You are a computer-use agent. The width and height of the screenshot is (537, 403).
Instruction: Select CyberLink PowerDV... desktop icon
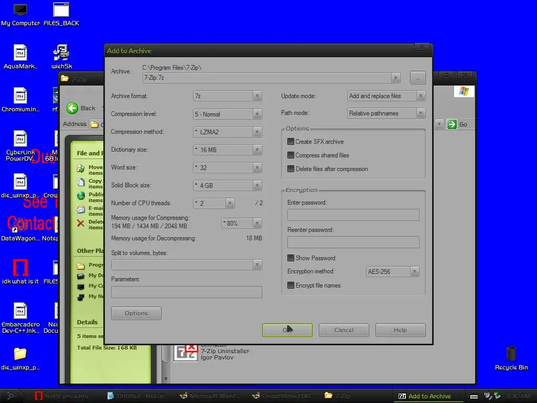[20, 146]
